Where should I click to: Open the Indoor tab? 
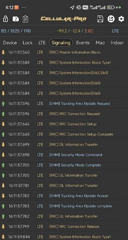(x=117, y=43)
